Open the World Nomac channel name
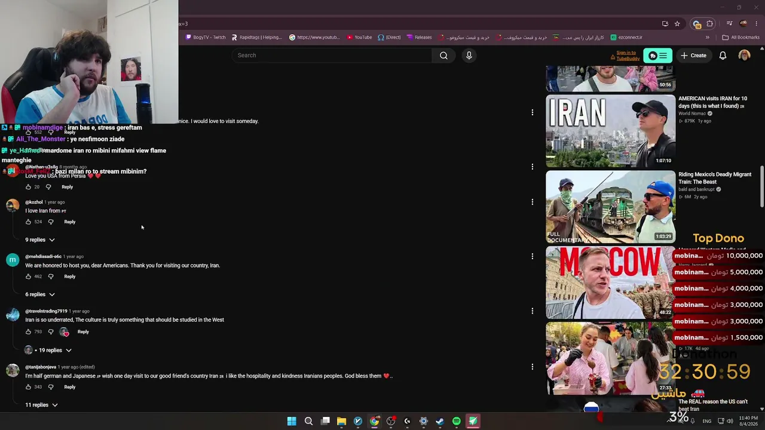The image size is (765, 430). click(x=692, y=113)
